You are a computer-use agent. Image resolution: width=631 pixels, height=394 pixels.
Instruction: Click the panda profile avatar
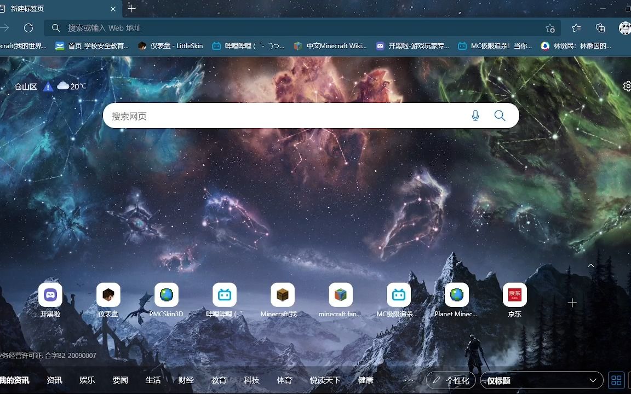pos(624,28)
